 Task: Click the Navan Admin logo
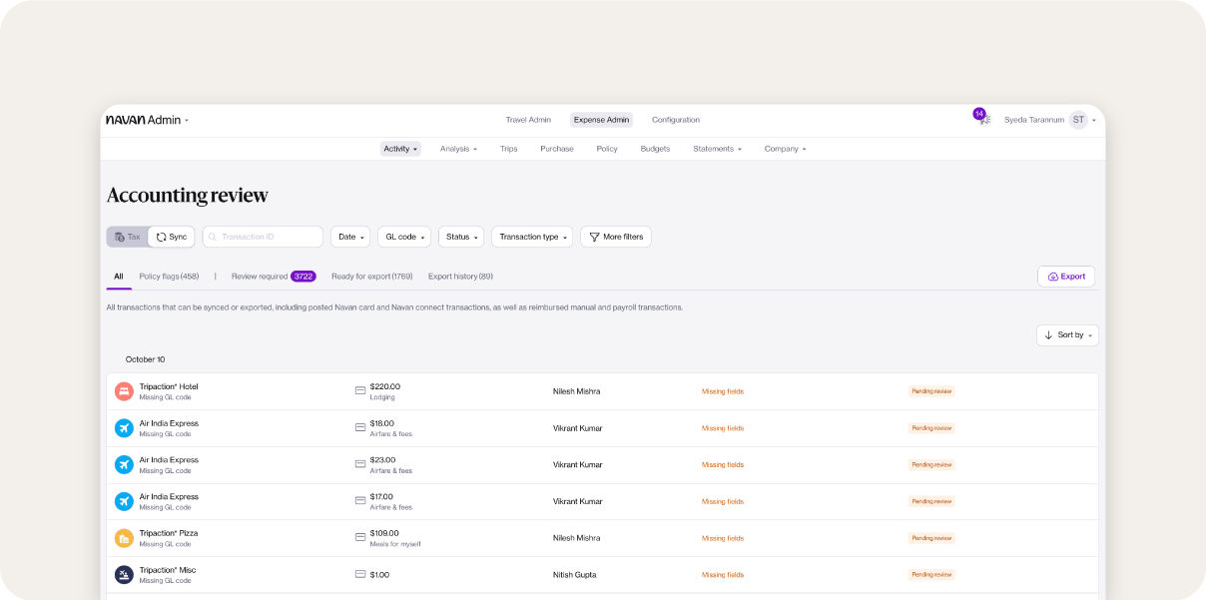(143, 120)
